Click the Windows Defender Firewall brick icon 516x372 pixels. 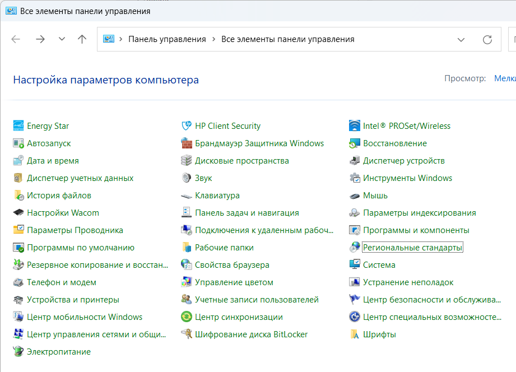187,143
